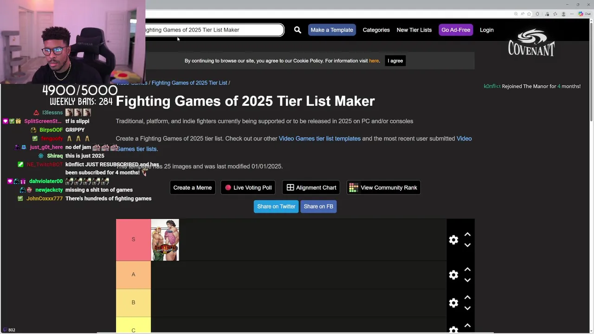Click View Community Rank button

tap(383, 187)
